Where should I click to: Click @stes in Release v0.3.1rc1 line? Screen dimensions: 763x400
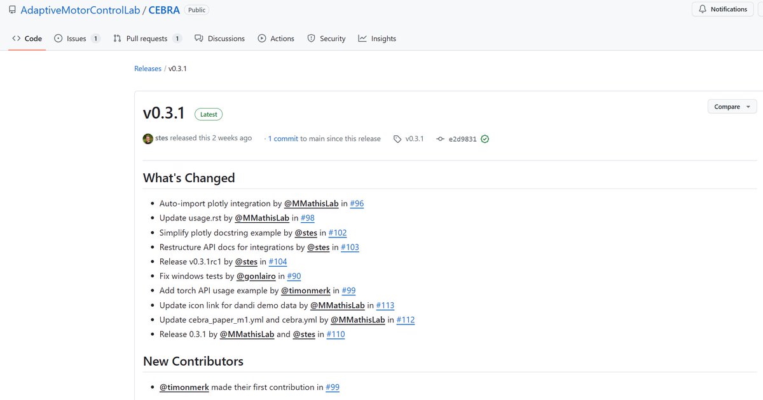tap(247, 262)
